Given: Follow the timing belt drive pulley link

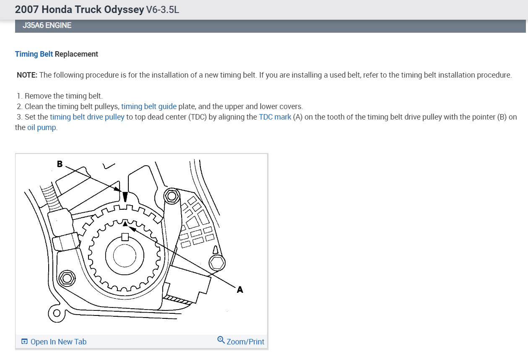Looking at the screenshot, I should point(87,117).
